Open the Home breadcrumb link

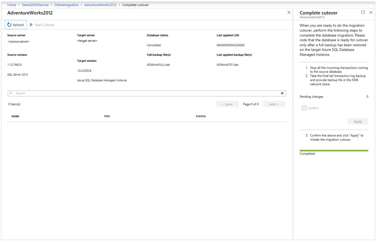click(x=12, y=5)
